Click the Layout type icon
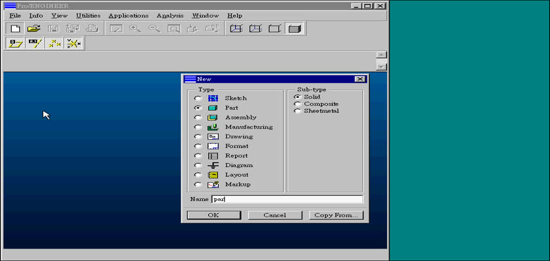Viewport: 550px width, 261px height. 213,175
